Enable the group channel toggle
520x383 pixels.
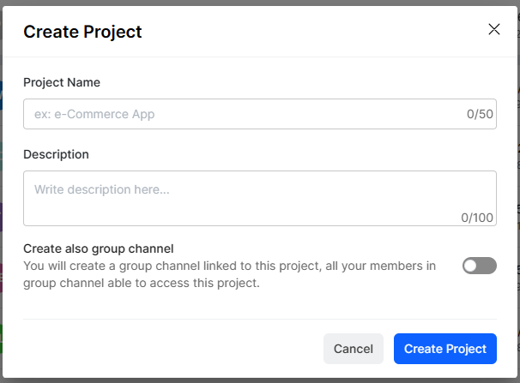(x=479, y=266)
